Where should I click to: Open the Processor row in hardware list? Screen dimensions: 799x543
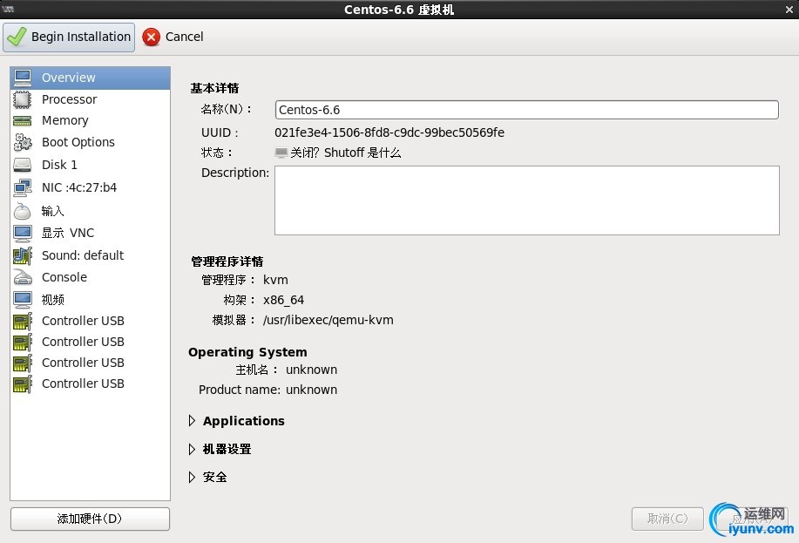91,99
